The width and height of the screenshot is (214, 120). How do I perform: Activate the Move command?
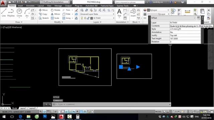[43, 10]
